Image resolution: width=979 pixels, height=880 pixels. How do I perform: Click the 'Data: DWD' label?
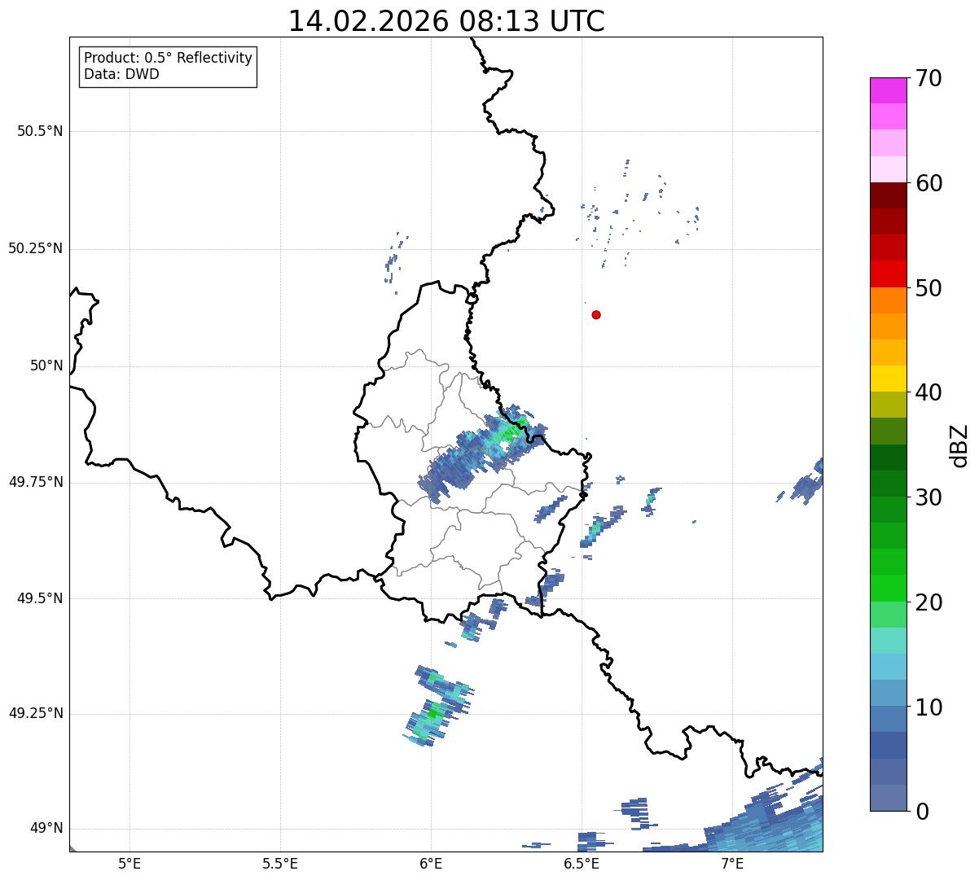pyautogui.click(x=121, y=74)
